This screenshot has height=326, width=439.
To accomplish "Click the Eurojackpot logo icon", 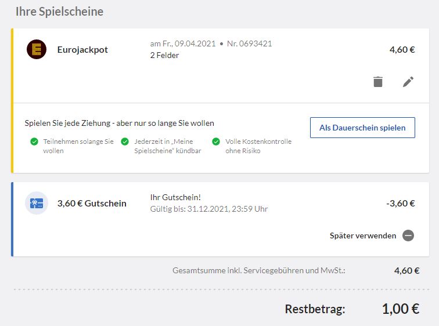I will (37, 49).
